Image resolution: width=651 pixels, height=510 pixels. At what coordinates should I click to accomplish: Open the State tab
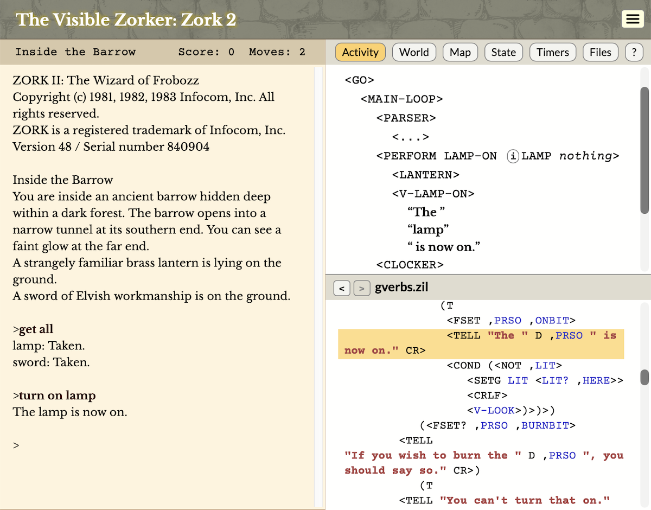tap(503, 52)
